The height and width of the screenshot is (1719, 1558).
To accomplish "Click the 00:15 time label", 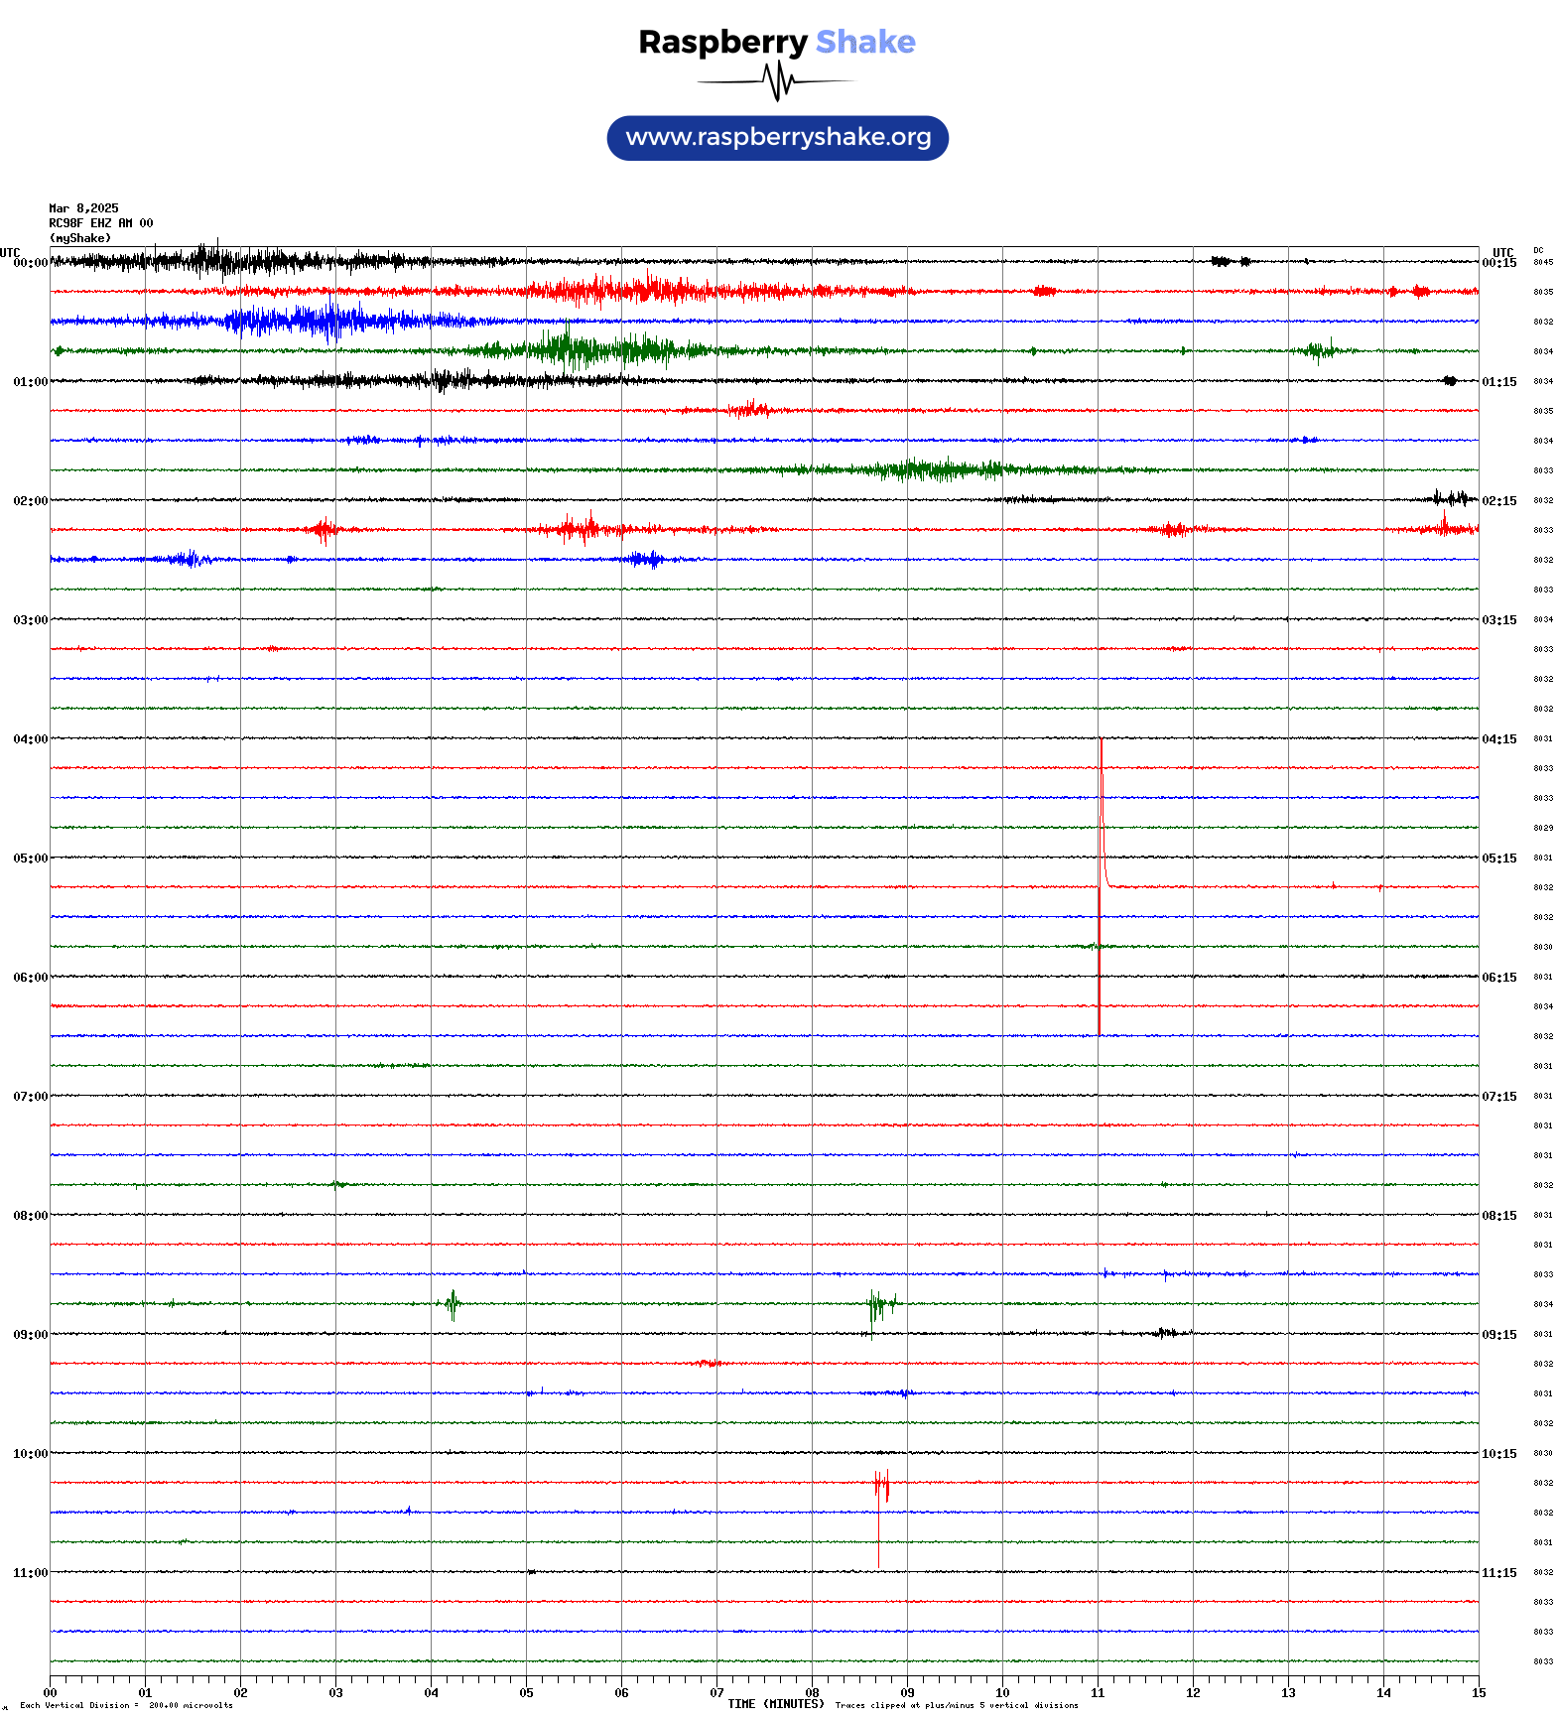I will (x=1499, y=263).
